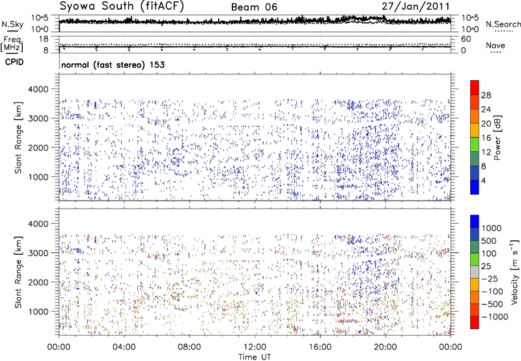Click the 'Velocity [m s⁻¹]' colorbar label
521x361 pixels.
[514, 272]
